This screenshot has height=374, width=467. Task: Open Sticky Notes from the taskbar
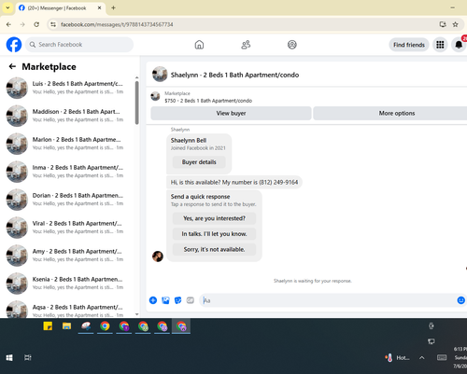(48, 326)
